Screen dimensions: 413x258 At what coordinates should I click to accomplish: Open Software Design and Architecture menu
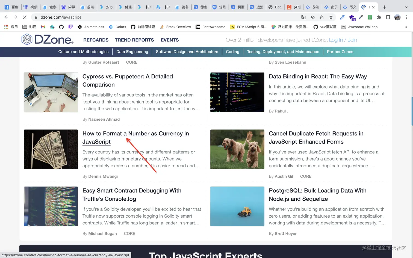click(x=187, y=52)
